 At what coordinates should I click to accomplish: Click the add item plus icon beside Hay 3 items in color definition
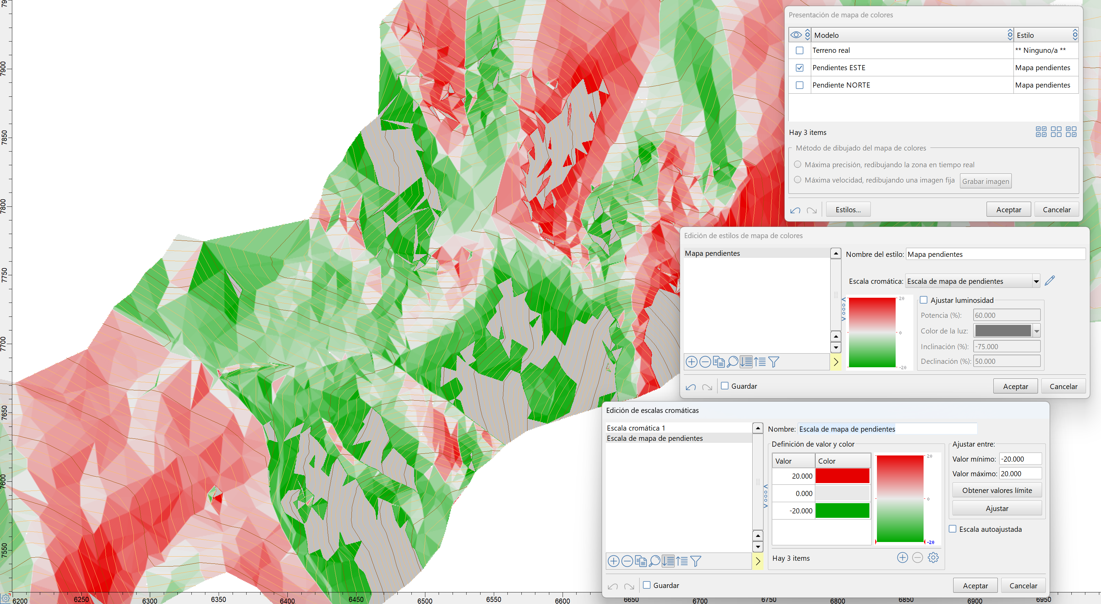click(902, 557)
